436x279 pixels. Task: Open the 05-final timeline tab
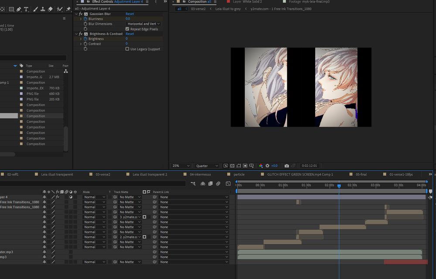[x=361, y=174]
